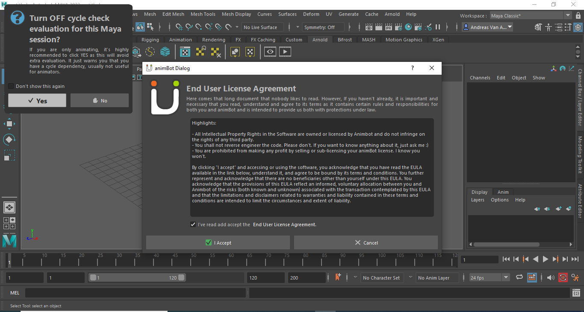This screenshot has width=584, height=312.
Task: Switch to the Motion Graphics shelf tab
Action: 404,40
